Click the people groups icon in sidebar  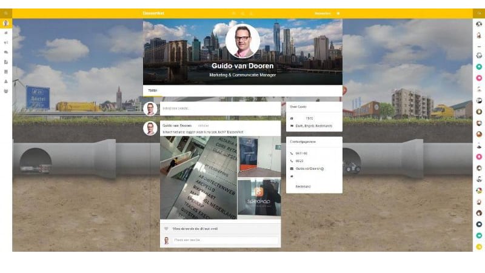[x=6, y=90]
